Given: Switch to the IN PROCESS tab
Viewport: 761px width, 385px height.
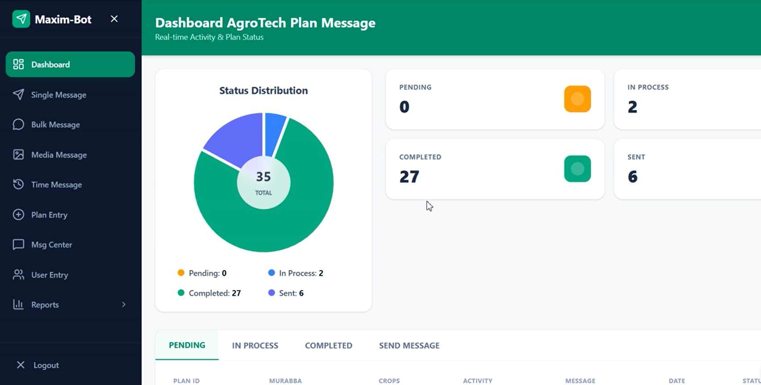Looking at the screenshot, I should point(255,345).
